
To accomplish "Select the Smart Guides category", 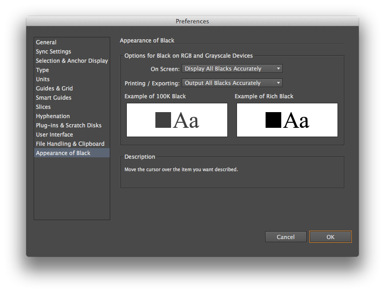I will [53, 97].
